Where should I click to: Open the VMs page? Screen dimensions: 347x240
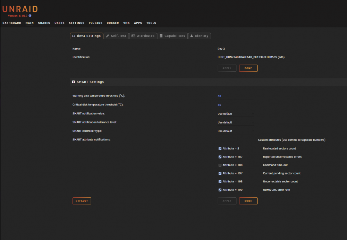tap(126, 23)
